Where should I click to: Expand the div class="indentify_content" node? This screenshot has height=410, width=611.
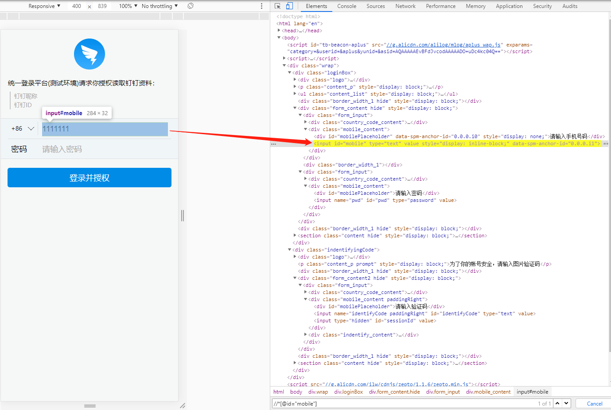coord(306,335)
